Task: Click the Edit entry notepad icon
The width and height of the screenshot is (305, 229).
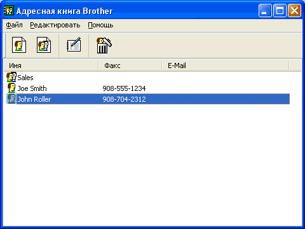Action: (x=74, y=45)
